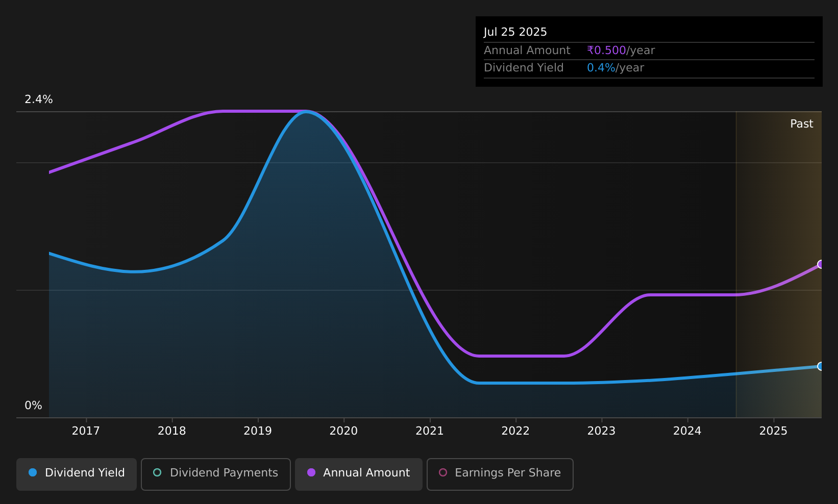Click the 2020 x-axis label

(343, 431)
